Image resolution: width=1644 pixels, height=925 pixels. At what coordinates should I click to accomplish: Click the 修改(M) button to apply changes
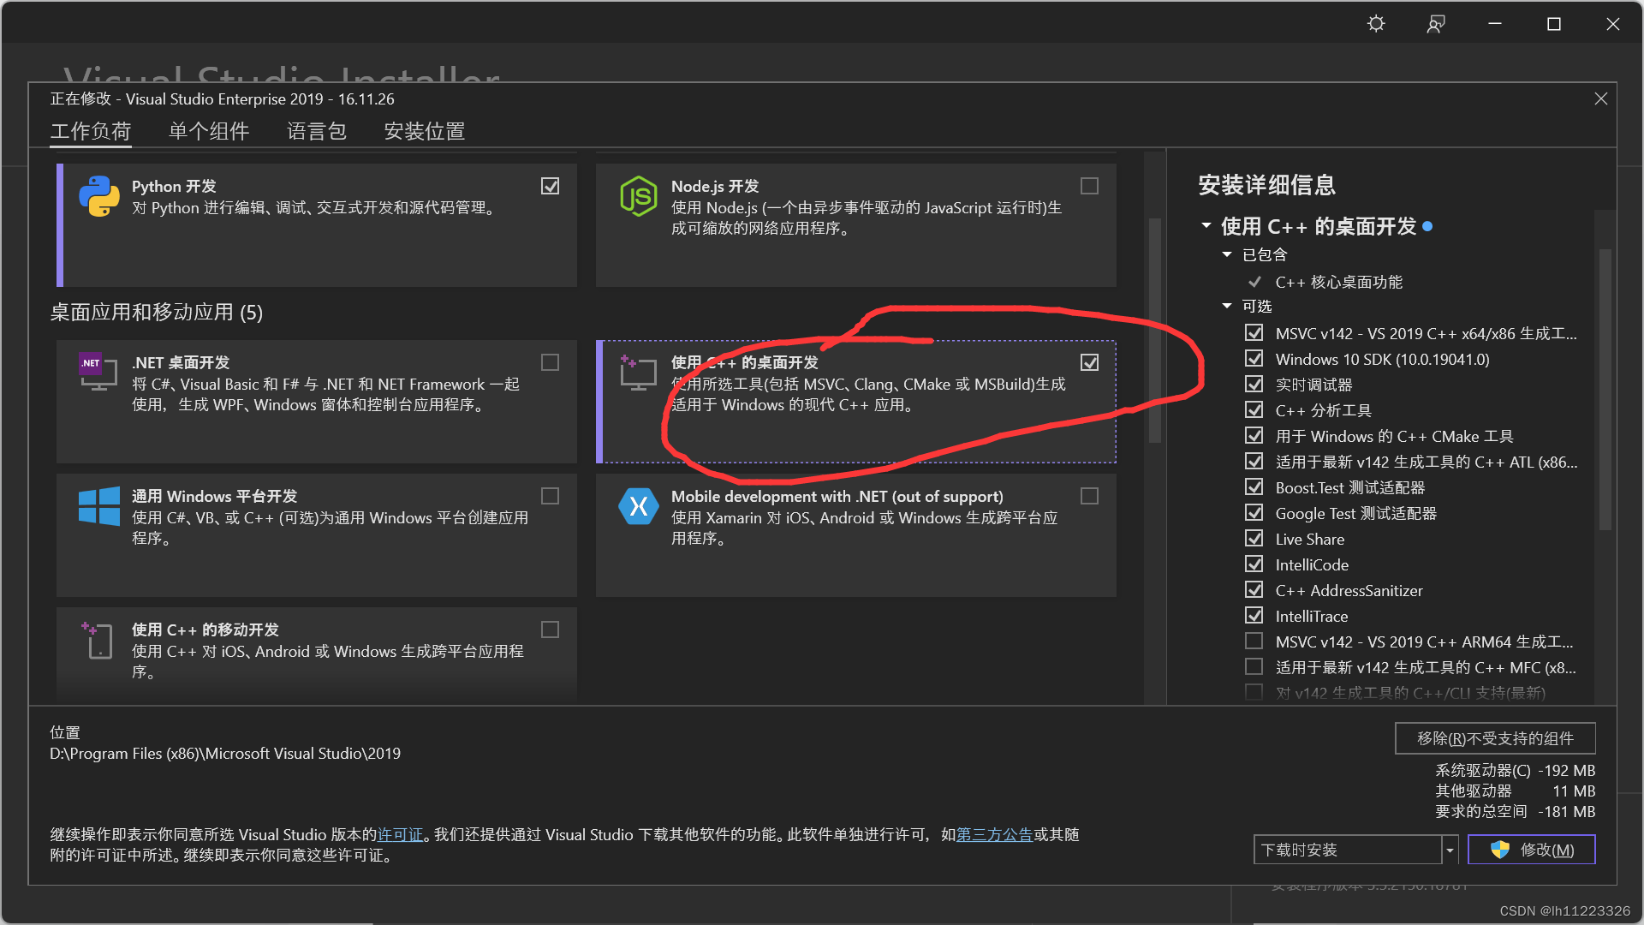1532,849
